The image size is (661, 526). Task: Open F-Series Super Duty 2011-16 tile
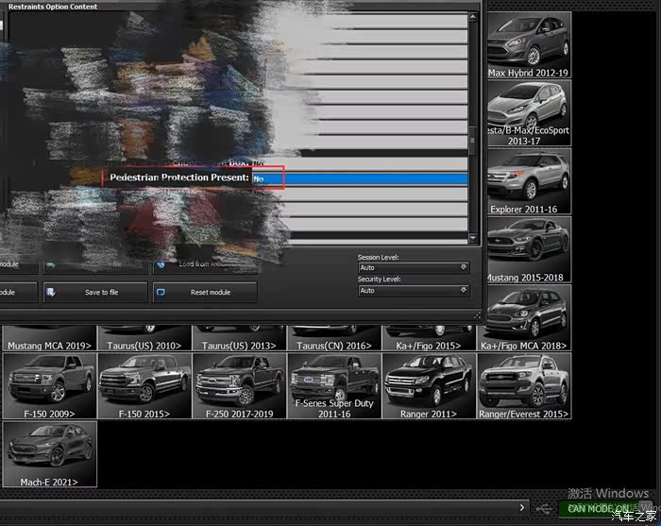(334, 386)
